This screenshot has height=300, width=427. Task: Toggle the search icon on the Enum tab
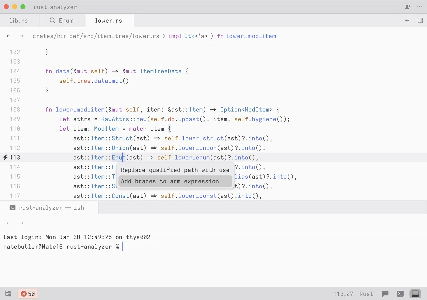pyautogui.click(x=52, y=20)
